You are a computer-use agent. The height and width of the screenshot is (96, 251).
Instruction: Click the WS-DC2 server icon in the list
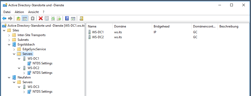coord(89,37)
